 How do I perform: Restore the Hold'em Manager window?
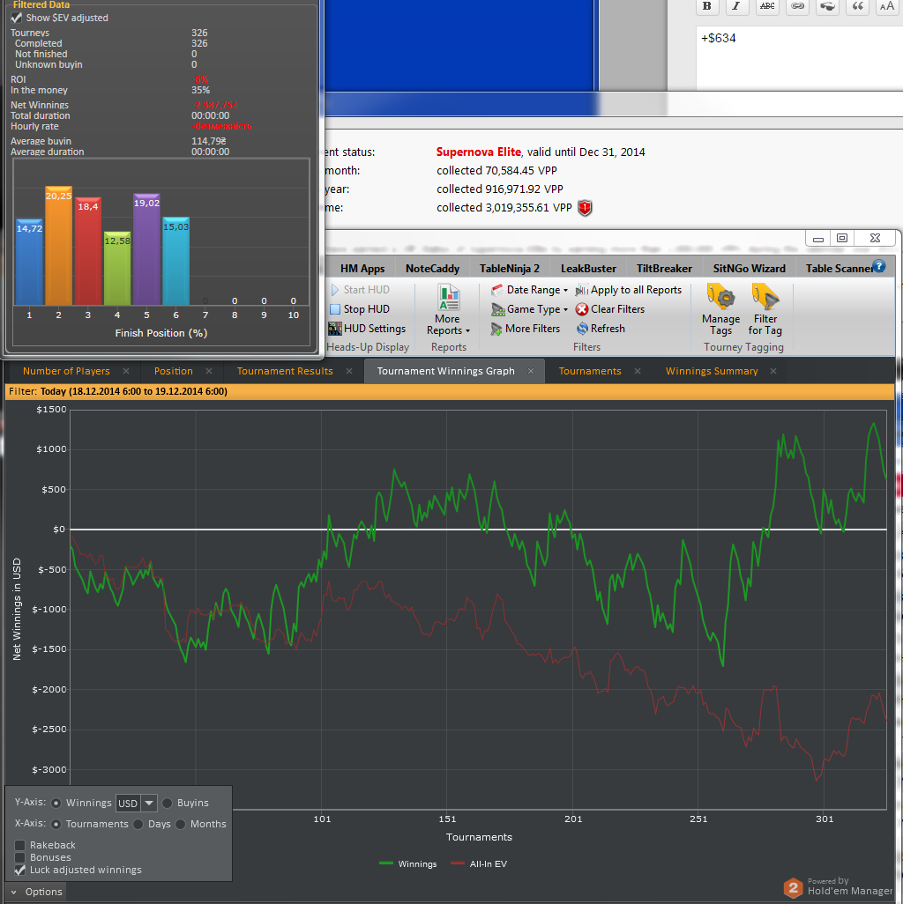click(x=842, y=238)
